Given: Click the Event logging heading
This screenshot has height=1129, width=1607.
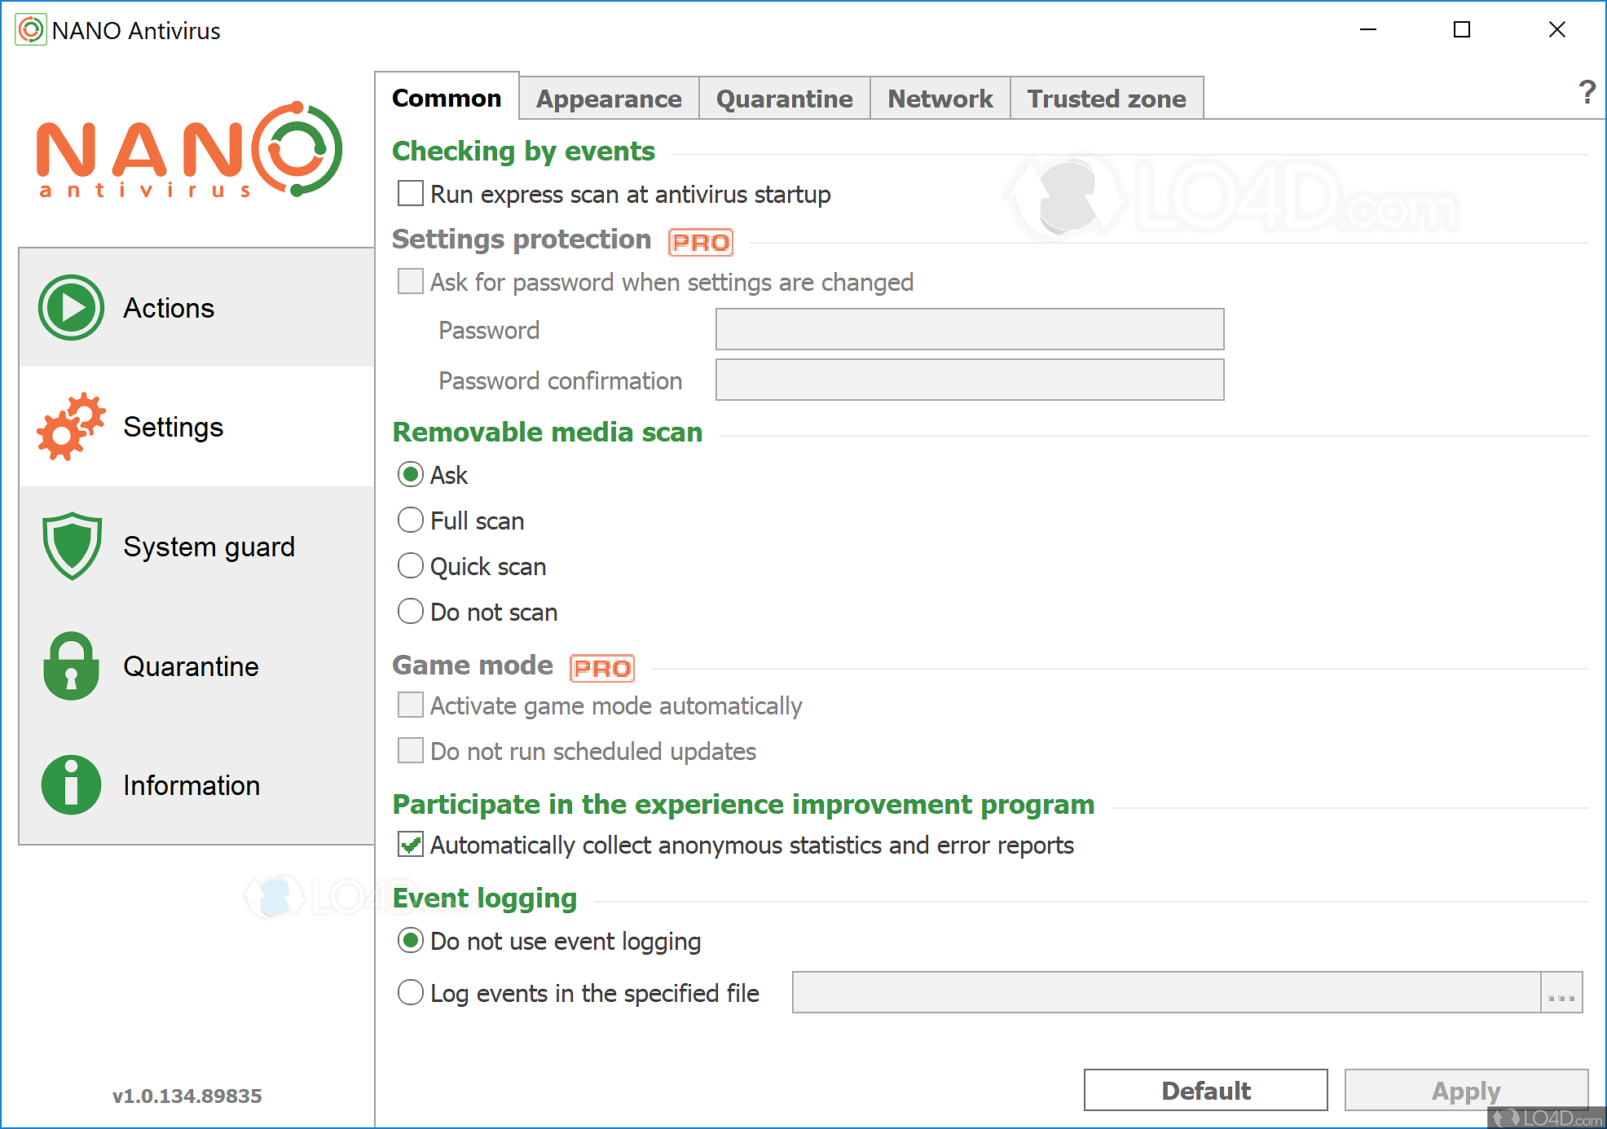Looking at the screenshot, I should click(485, 898).
